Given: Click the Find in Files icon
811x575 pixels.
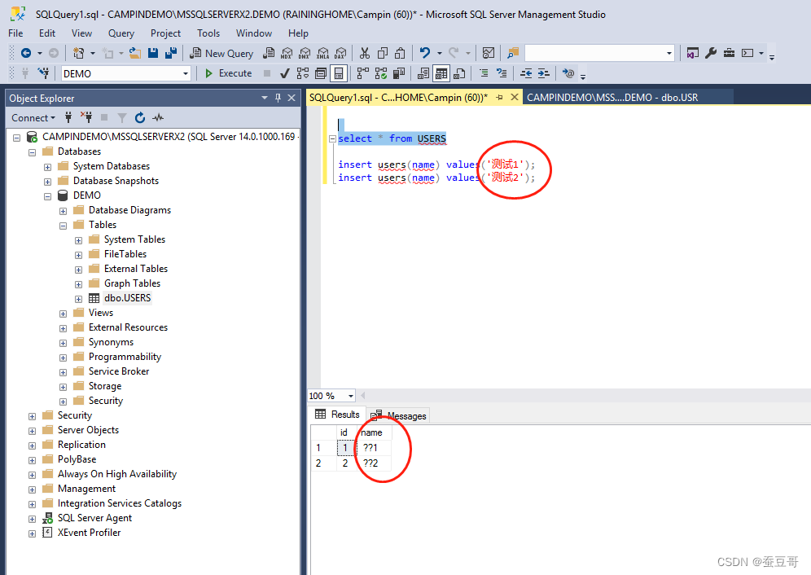Looking at the screenshot, I should tap(512, 53).
